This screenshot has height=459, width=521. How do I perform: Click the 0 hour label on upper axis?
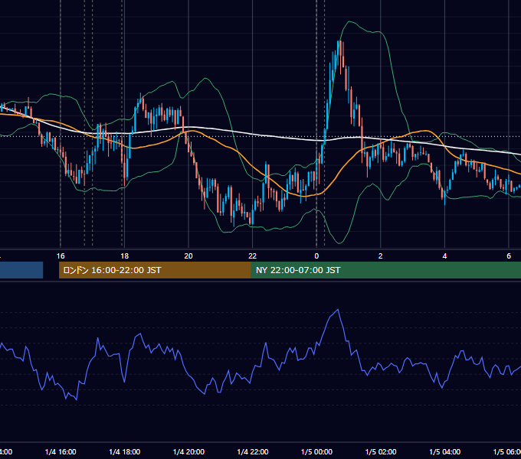pyautogui.click(x=316, y=256)
